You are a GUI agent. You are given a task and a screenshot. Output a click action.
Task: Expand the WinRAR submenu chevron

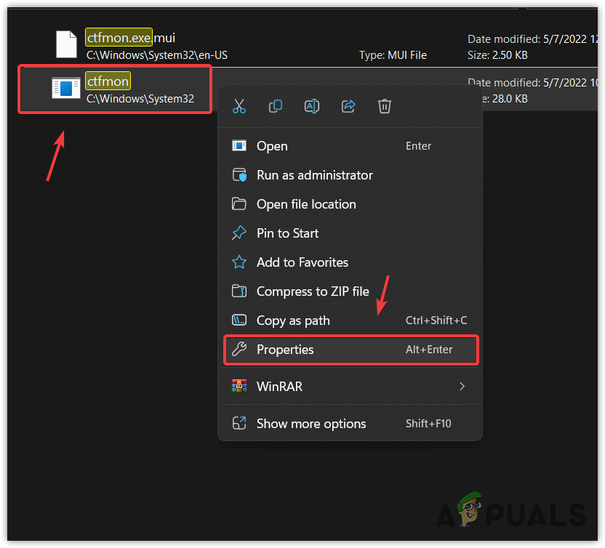[462, 386]
